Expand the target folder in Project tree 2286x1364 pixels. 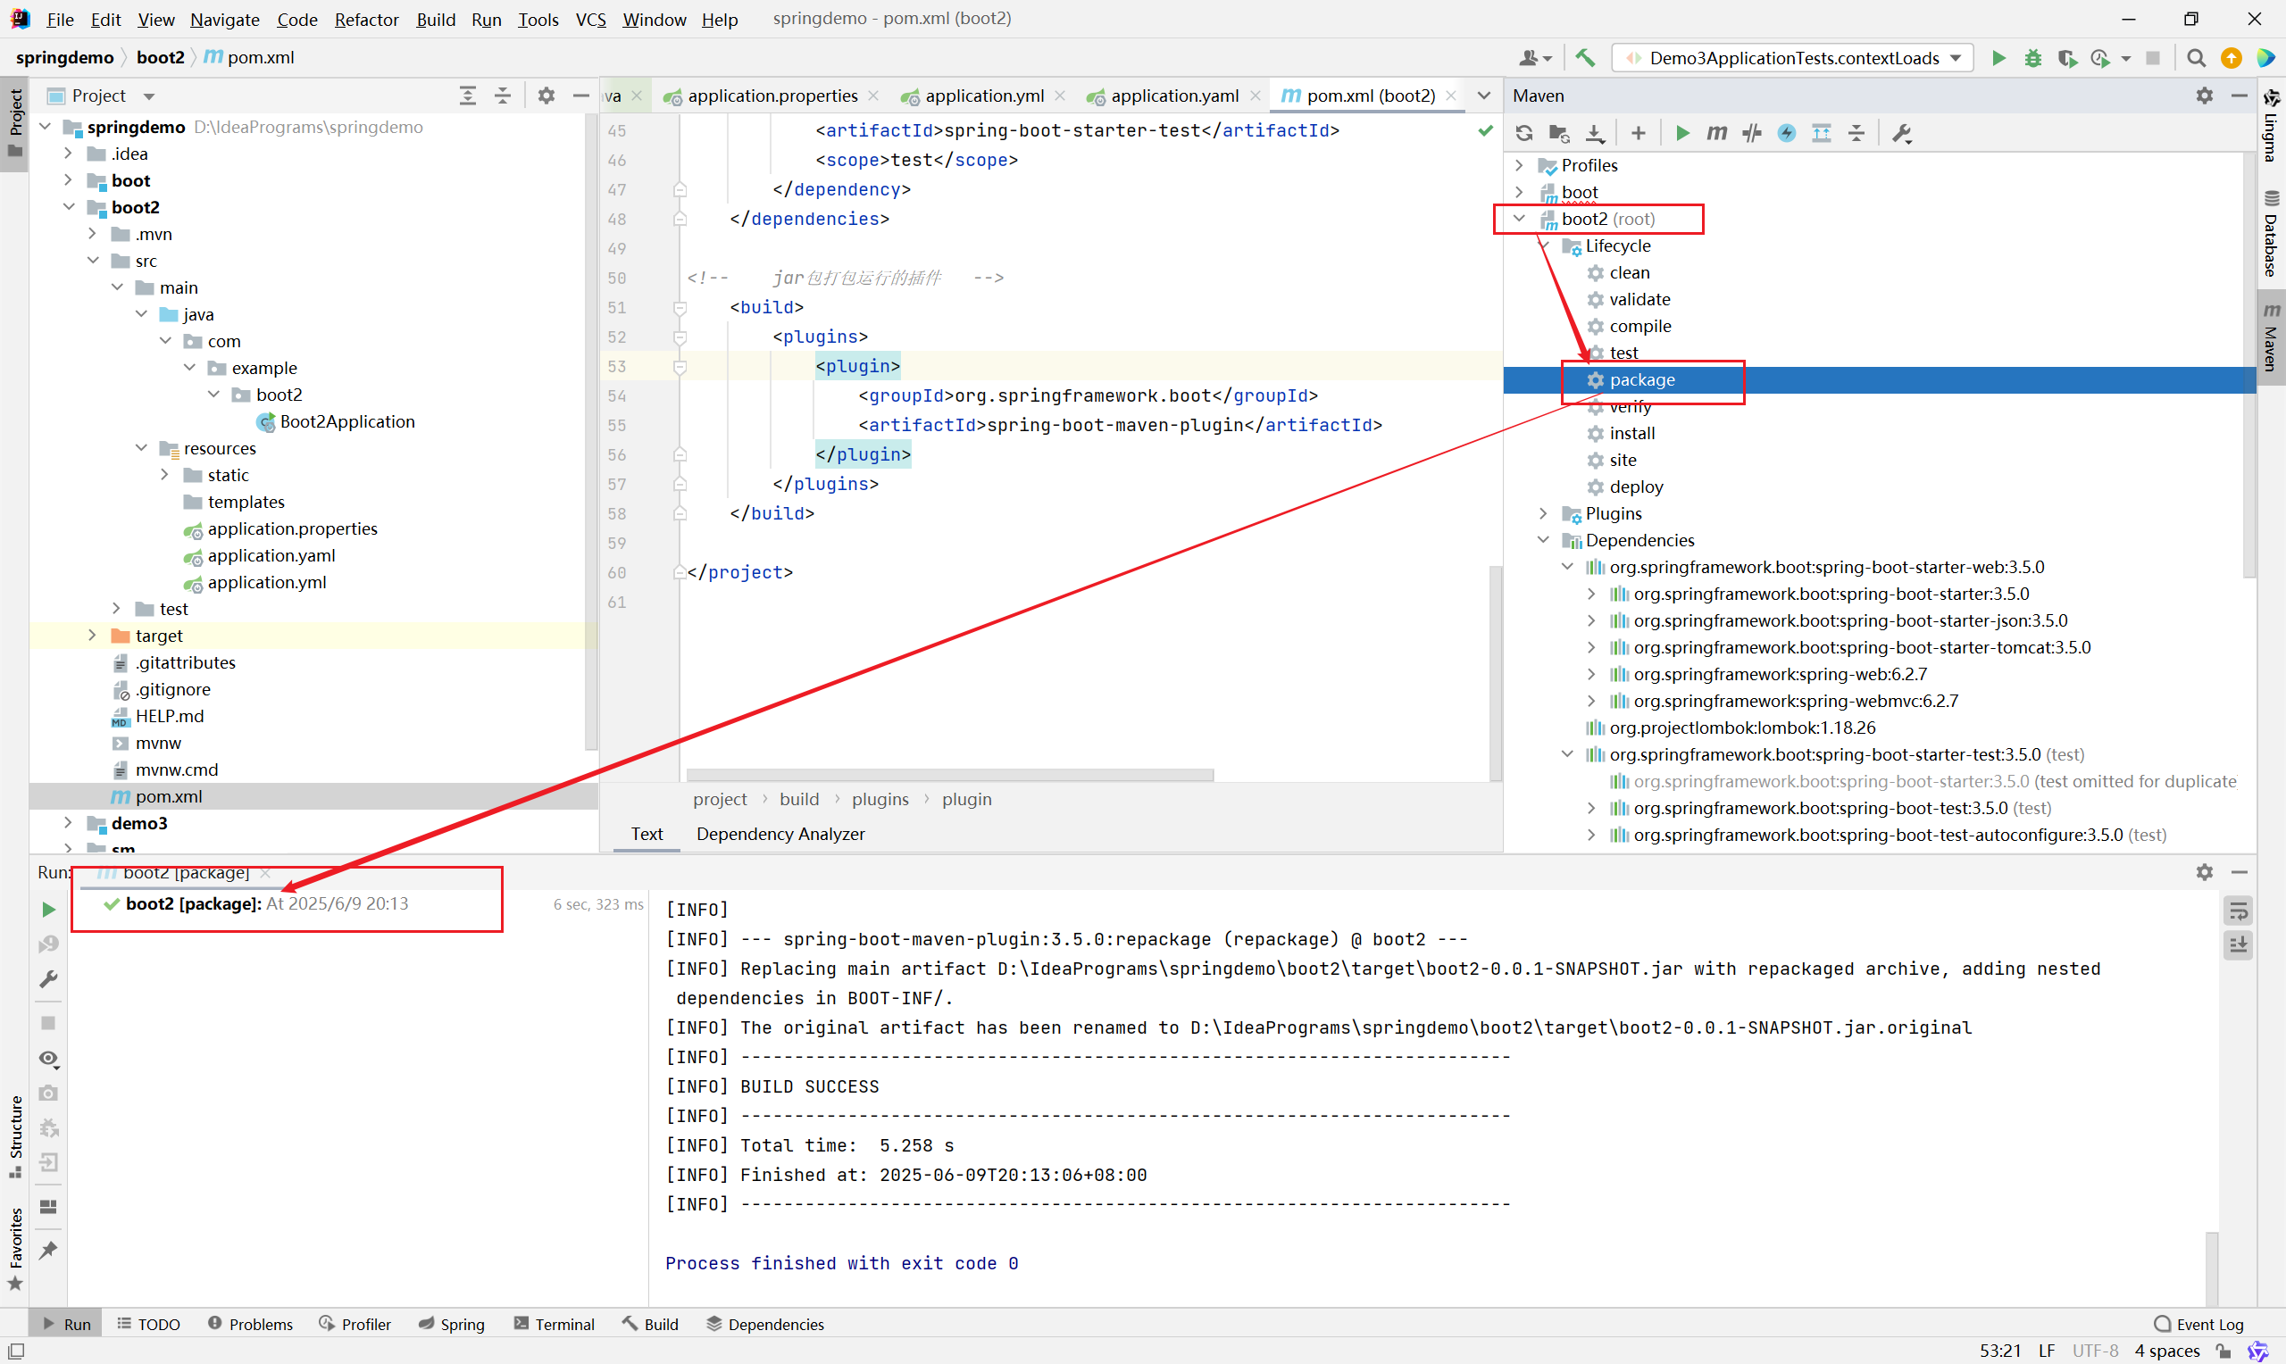point(92,635)
